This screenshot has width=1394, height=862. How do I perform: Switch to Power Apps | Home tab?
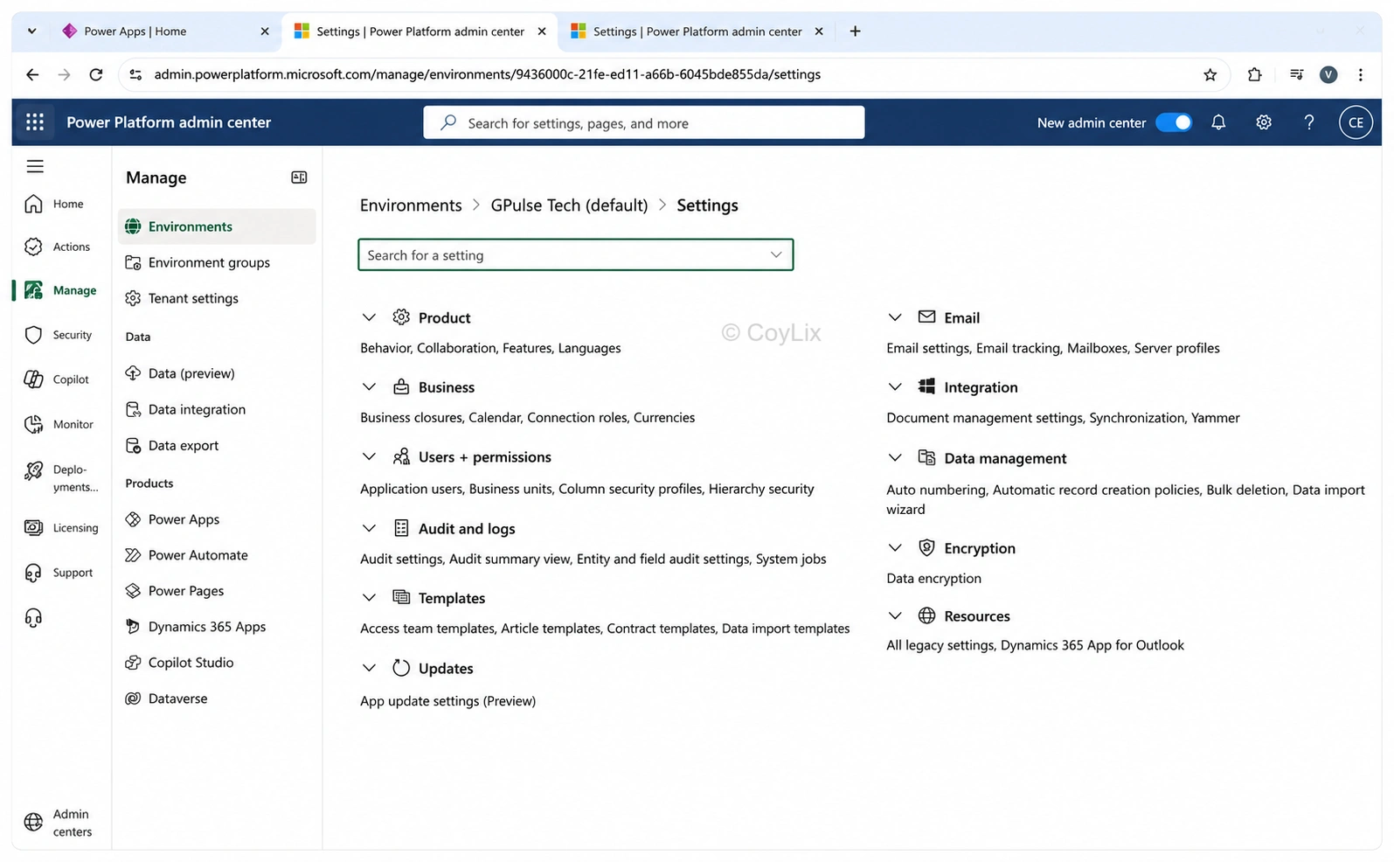coord(166,31)
